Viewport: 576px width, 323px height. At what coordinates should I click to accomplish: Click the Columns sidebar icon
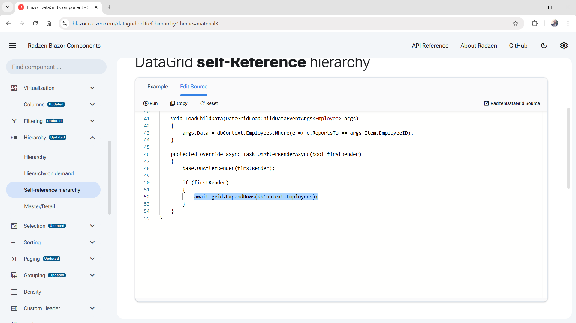pyautogui.click(x=14, y=105)
